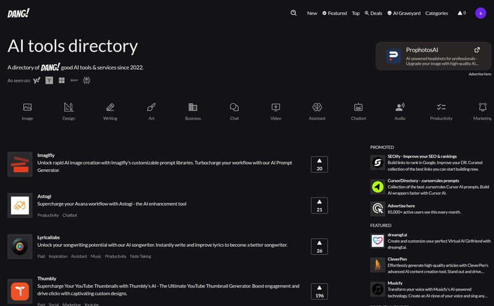Image resolution: width=494 pixels, height=306 pixels.
Task: Click the DANG! logo
Action: 19,13
